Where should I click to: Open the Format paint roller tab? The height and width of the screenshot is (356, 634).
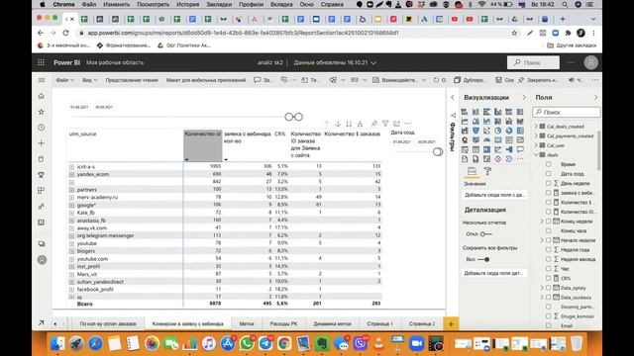click(487, 171)
